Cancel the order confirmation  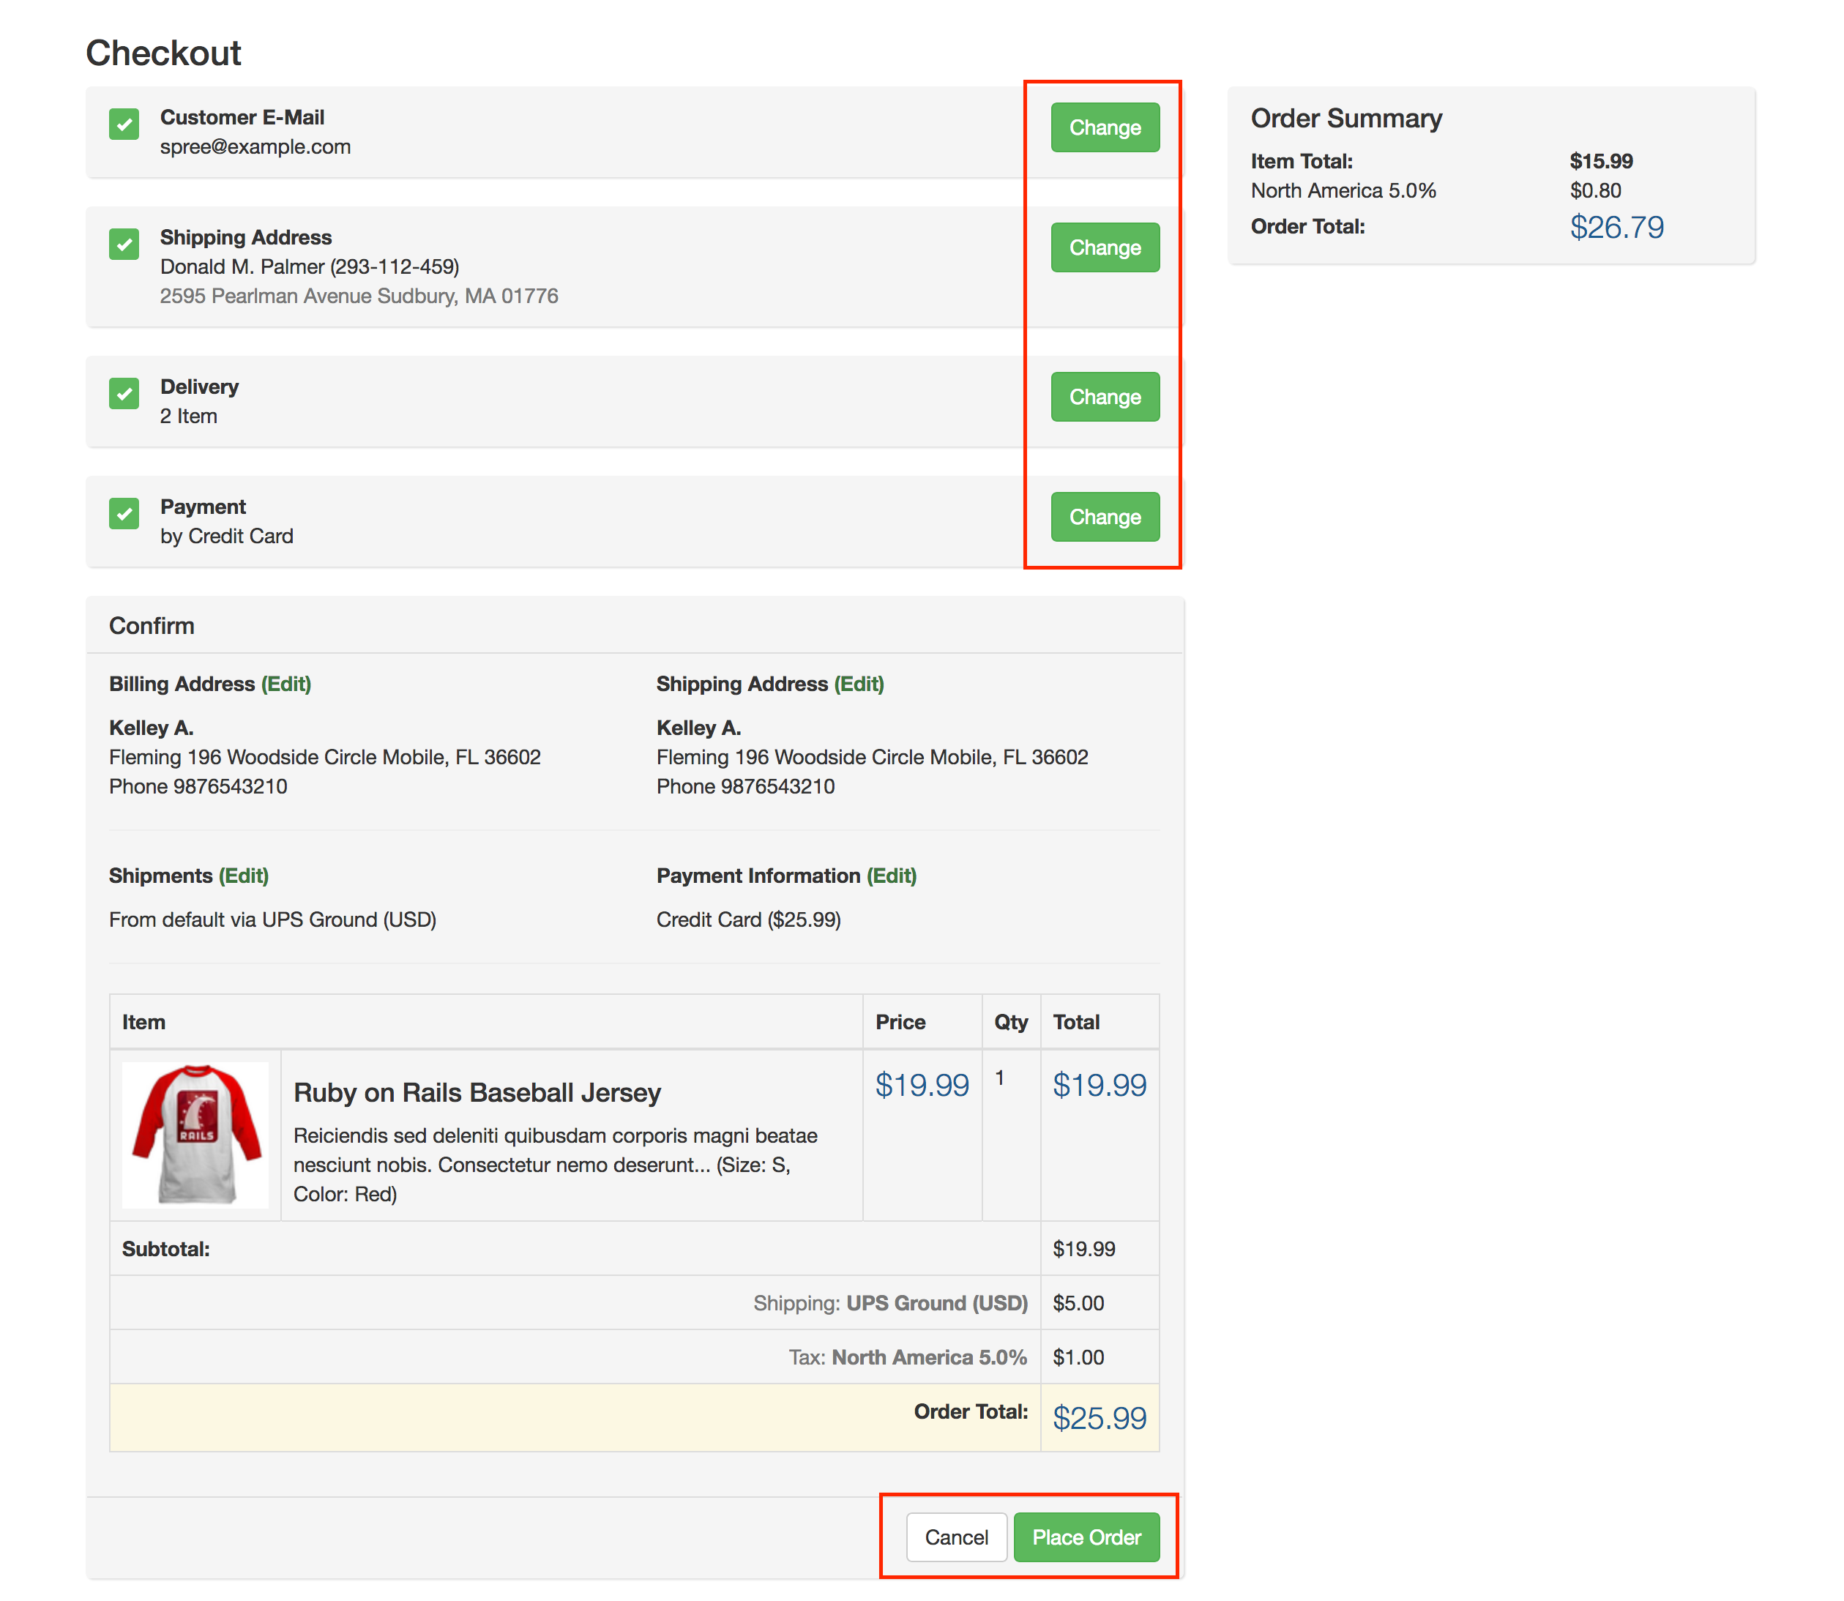click(956, 1537)
